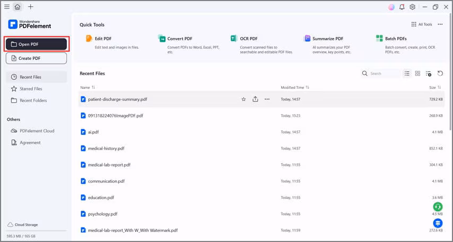Click the blue floating assistant button
Screen dimensions: 453x242
(x=438, y=223)
